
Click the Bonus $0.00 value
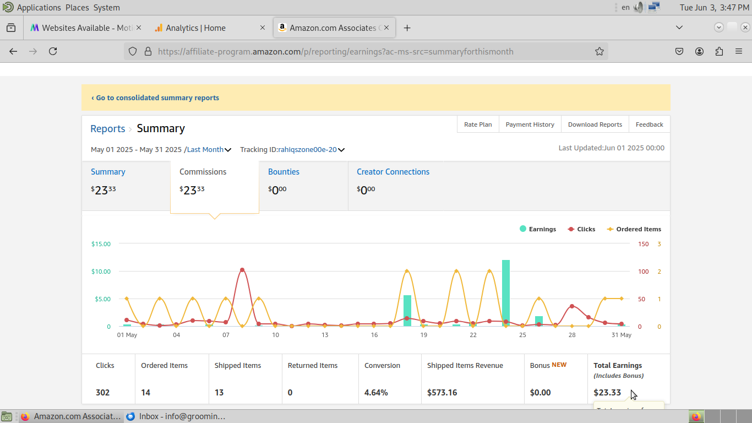[x=540, y=393]
